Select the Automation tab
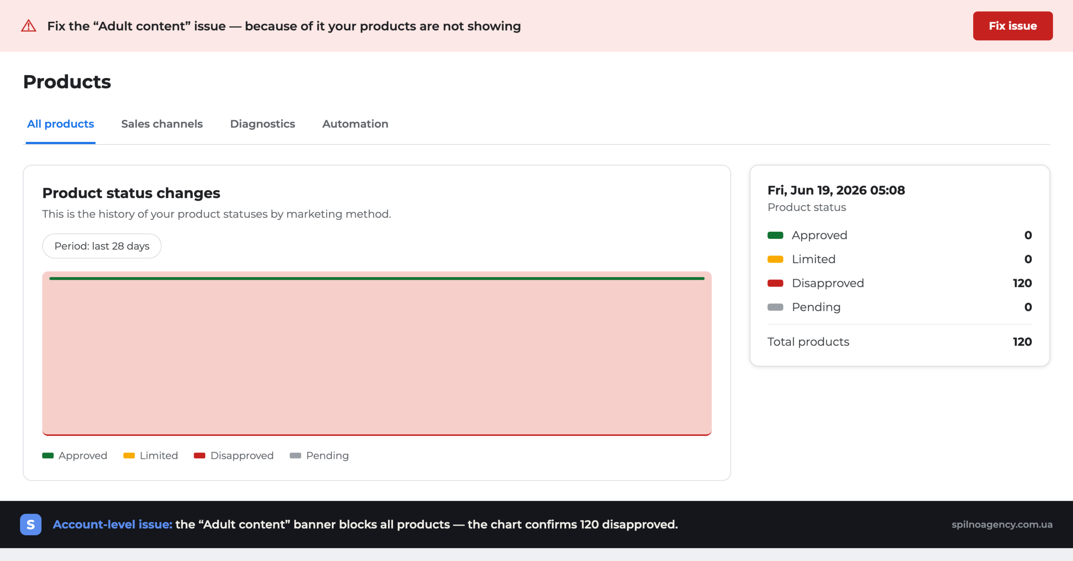 point(355,124)
